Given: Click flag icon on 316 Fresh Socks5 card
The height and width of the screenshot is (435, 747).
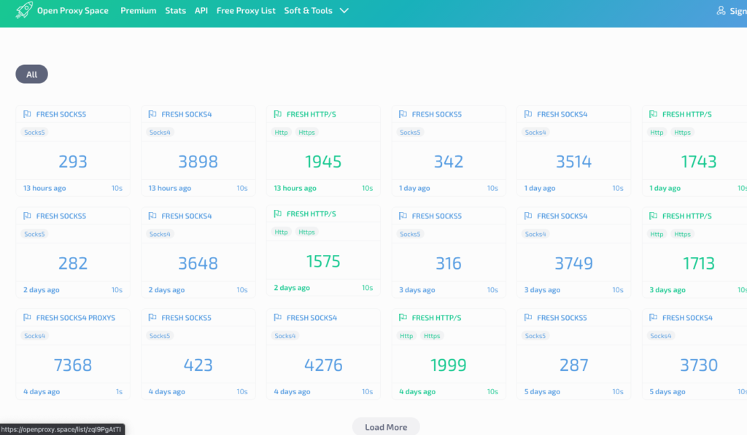Looking at the screenshot, I should tap(403, 216).
